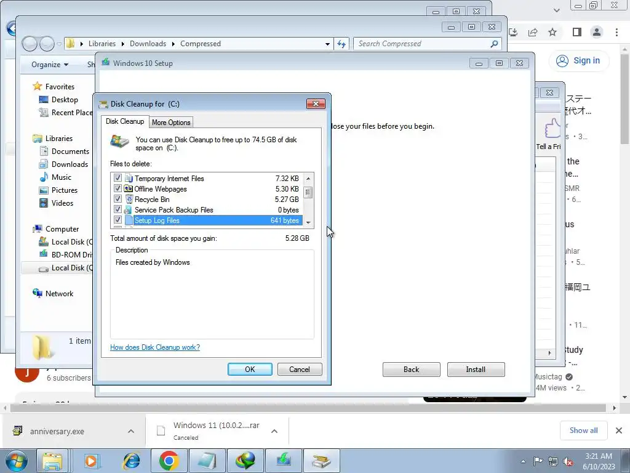This screenshot has width=630, height=473.
Task: Toggle Temporary Internet Files checkbox
Action: 118,178
